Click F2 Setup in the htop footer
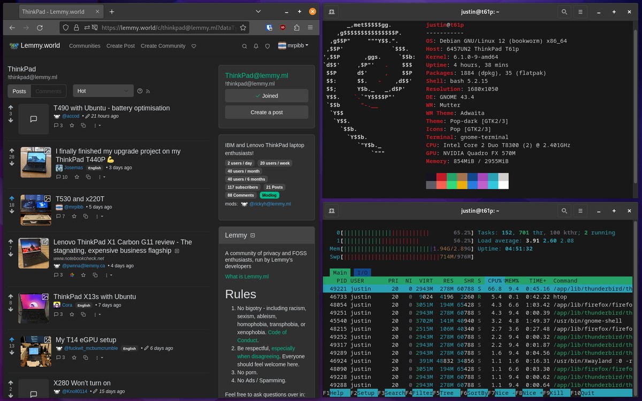 (363, 393)
